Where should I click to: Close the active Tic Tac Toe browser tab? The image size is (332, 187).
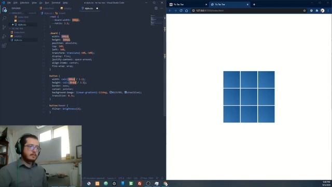pos(247,5)
